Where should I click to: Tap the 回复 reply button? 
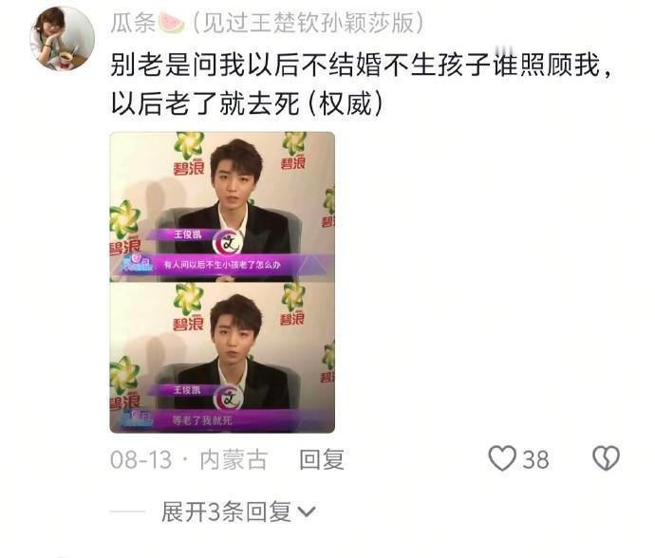pyautogui.click(x=322, y=459)
